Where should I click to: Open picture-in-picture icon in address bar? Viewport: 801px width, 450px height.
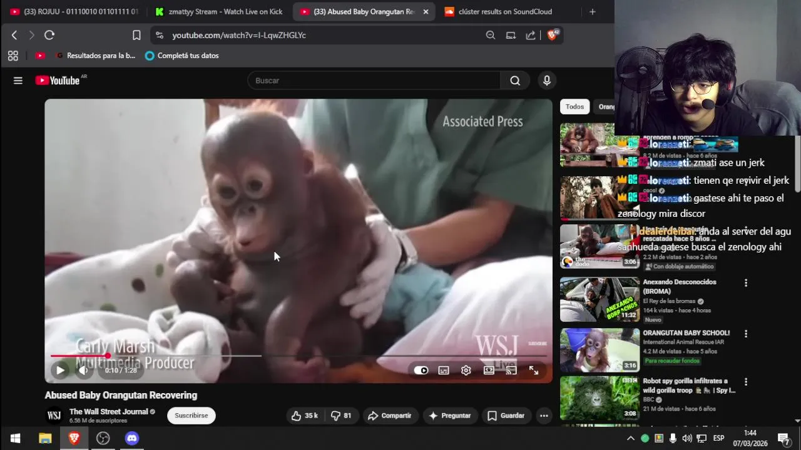pyautogui.click(x=511, y=35)
